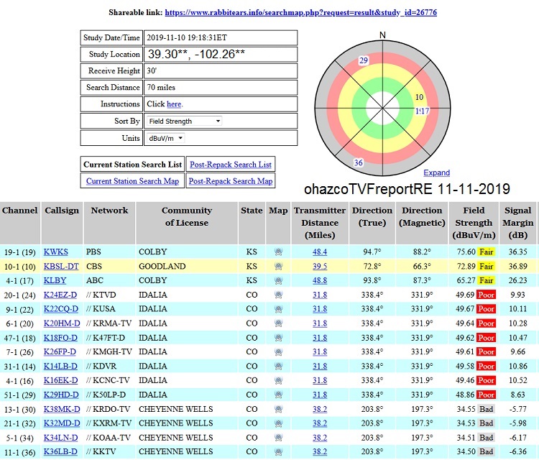Click the Instructions 'here' link
The height and width of the screenshot is (460, 539).
click(174, 104)
